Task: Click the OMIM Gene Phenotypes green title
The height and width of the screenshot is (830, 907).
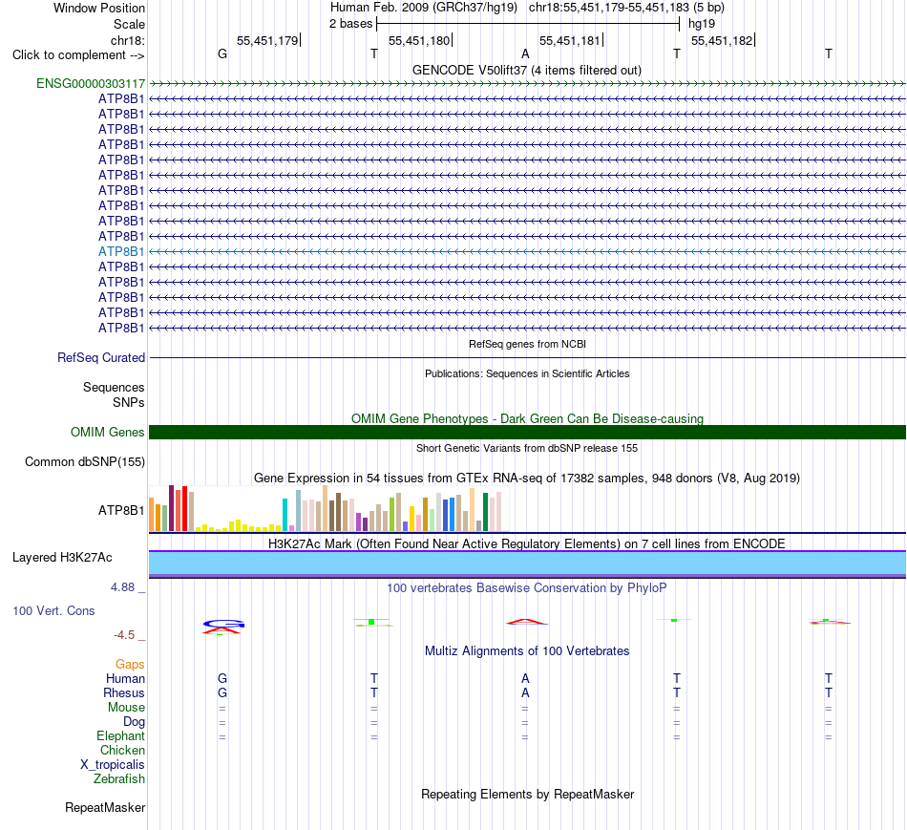Action: point(527,418)
